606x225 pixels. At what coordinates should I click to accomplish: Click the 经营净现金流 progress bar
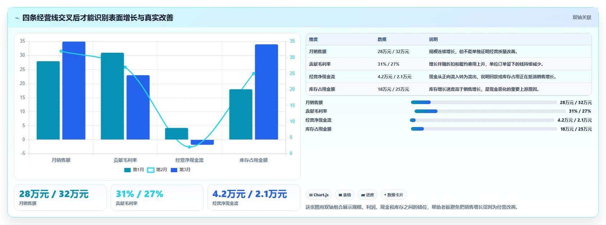(x=482, y=120)
